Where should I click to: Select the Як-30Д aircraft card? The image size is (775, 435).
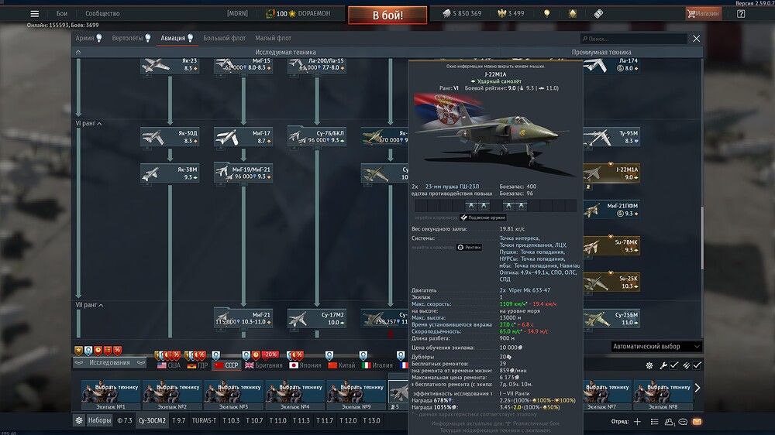170,137
